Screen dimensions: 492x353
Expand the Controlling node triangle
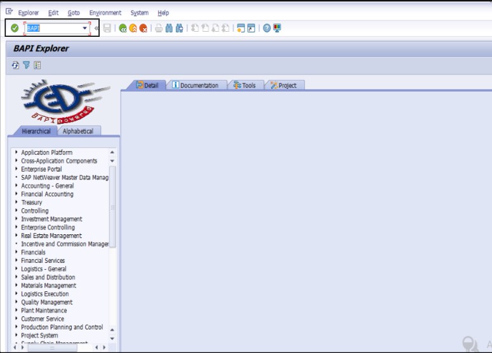tap(16, 210)
